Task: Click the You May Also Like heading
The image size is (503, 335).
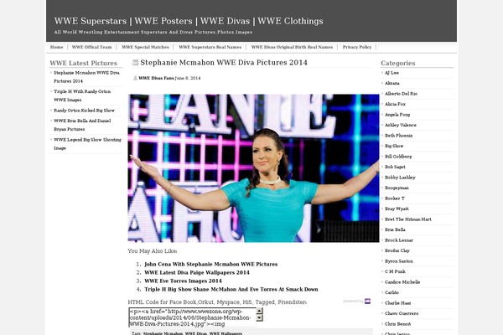Action: pos(153,251)
